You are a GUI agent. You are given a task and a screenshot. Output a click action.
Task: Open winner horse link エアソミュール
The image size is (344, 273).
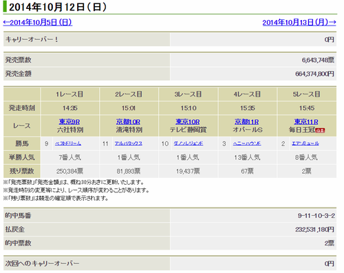305,143
